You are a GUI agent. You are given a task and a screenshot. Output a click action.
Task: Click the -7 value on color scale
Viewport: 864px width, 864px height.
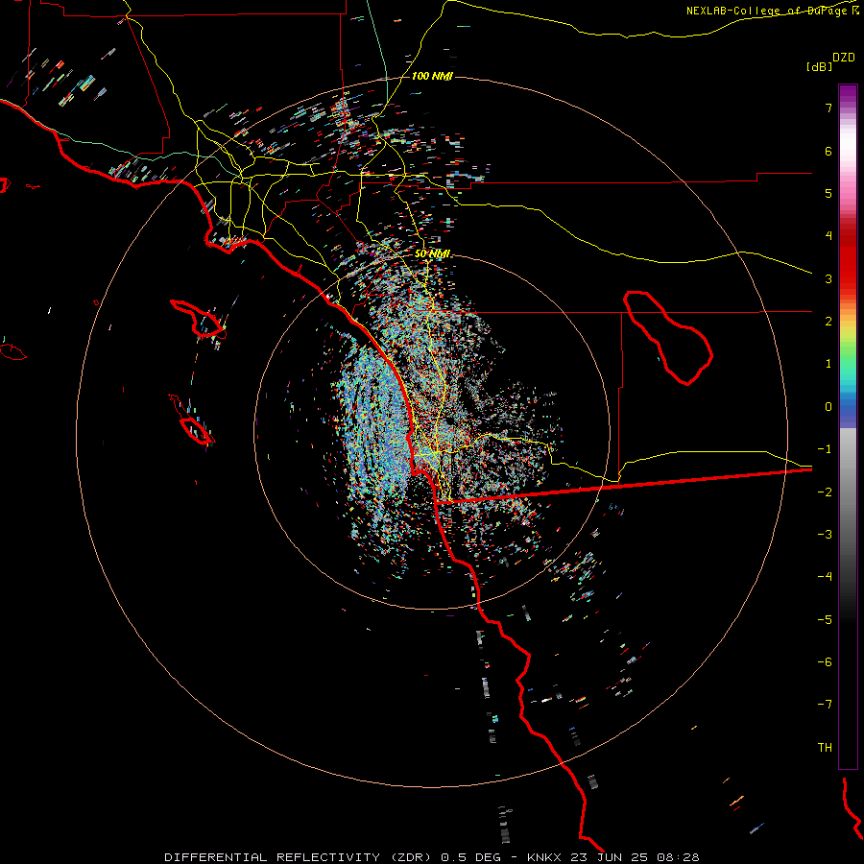click(x=825, y=705)
